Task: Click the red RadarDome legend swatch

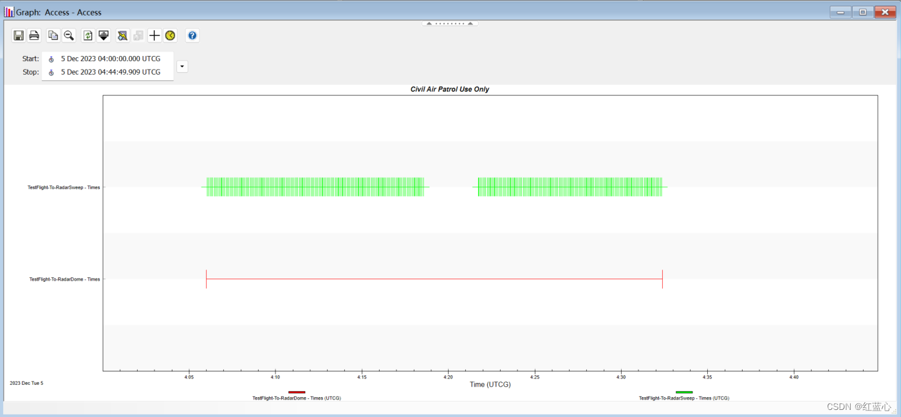Action: point(297,392)
